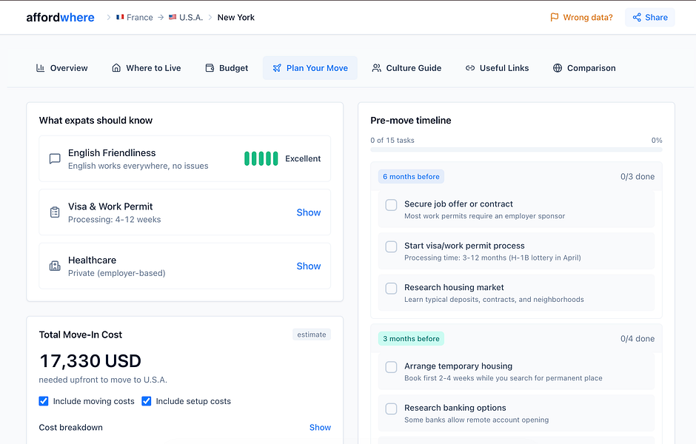Click the airplane icon for Plan Your Move
This screenshot has height=444, width=696.
[x=277, y=68]
